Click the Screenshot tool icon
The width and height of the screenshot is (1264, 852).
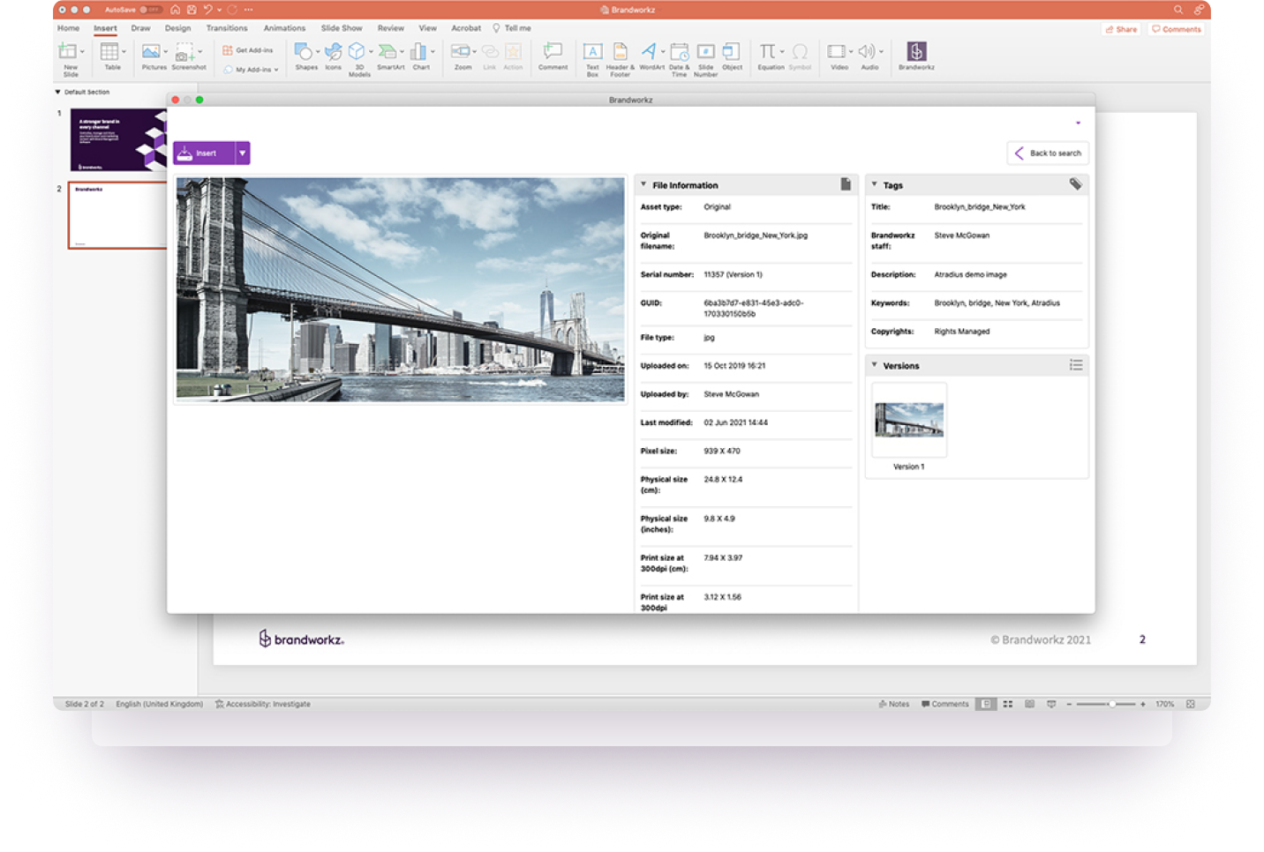(185, 53)
